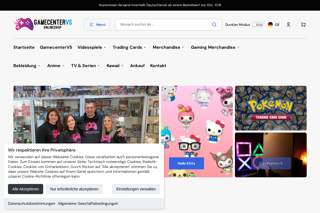
Task: Click the search magnifier icon
Action: pos(214,24)
